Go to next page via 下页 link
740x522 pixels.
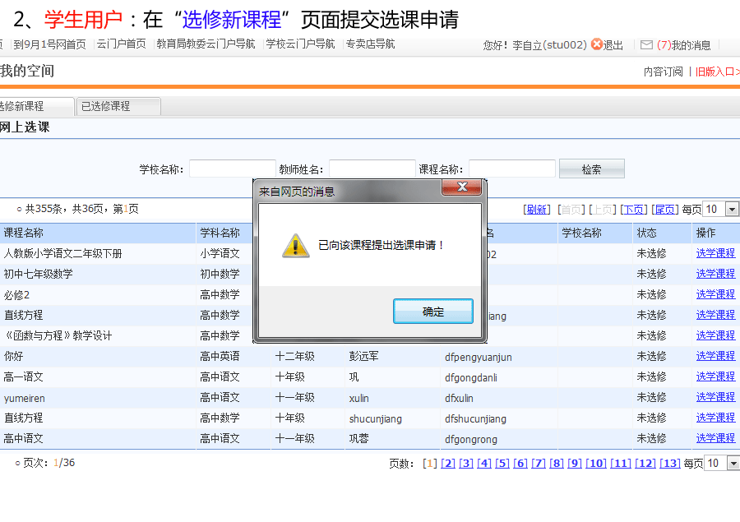point(633,210)
